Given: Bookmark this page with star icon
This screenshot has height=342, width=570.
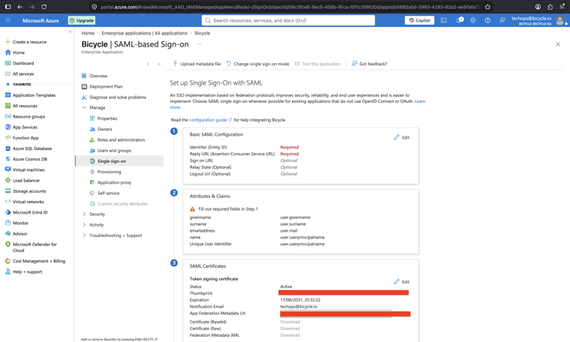Looking at the screenshot, I should (487, 7).
